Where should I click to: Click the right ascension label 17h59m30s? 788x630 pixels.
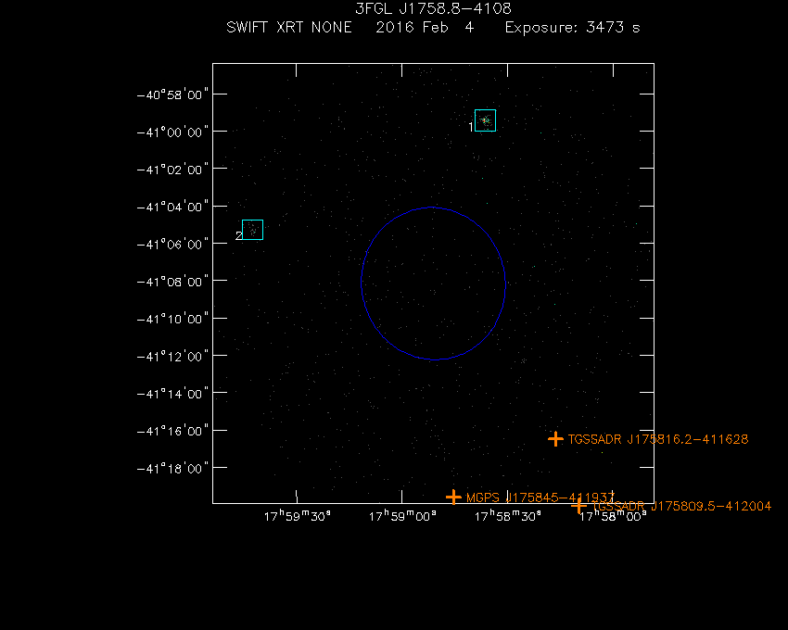[298, 516]
